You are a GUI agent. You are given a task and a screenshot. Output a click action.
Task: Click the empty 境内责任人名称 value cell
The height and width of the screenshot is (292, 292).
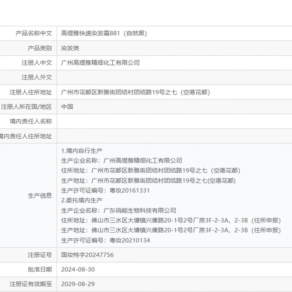click(x=174, y=122)
